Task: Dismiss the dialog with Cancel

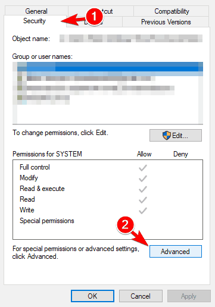Action: pyautogui.click(x=141, y=296)
